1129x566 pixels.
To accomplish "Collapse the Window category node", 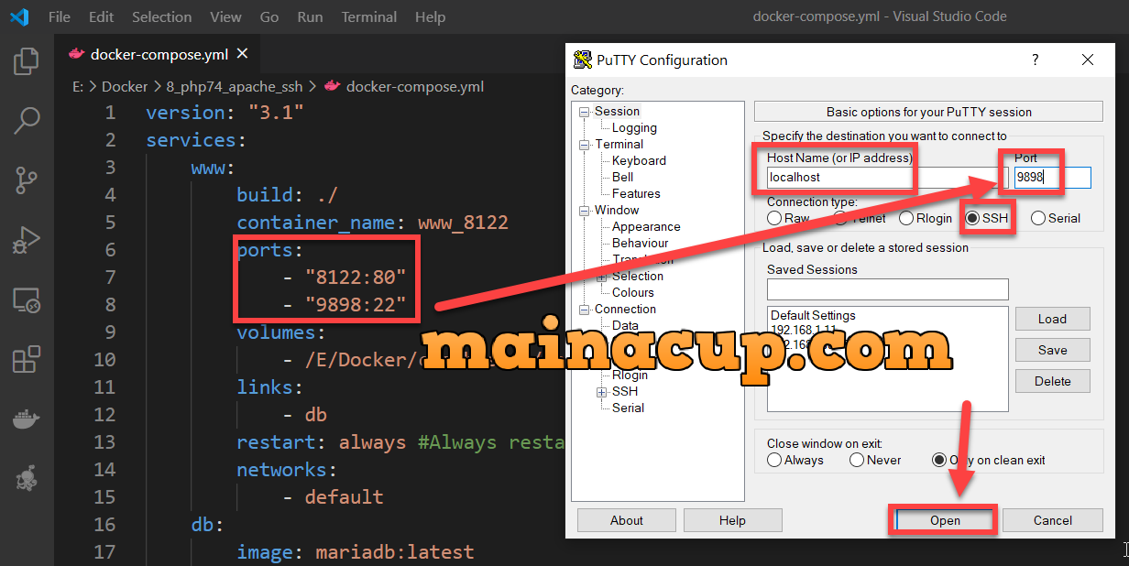I will [584, 211].
